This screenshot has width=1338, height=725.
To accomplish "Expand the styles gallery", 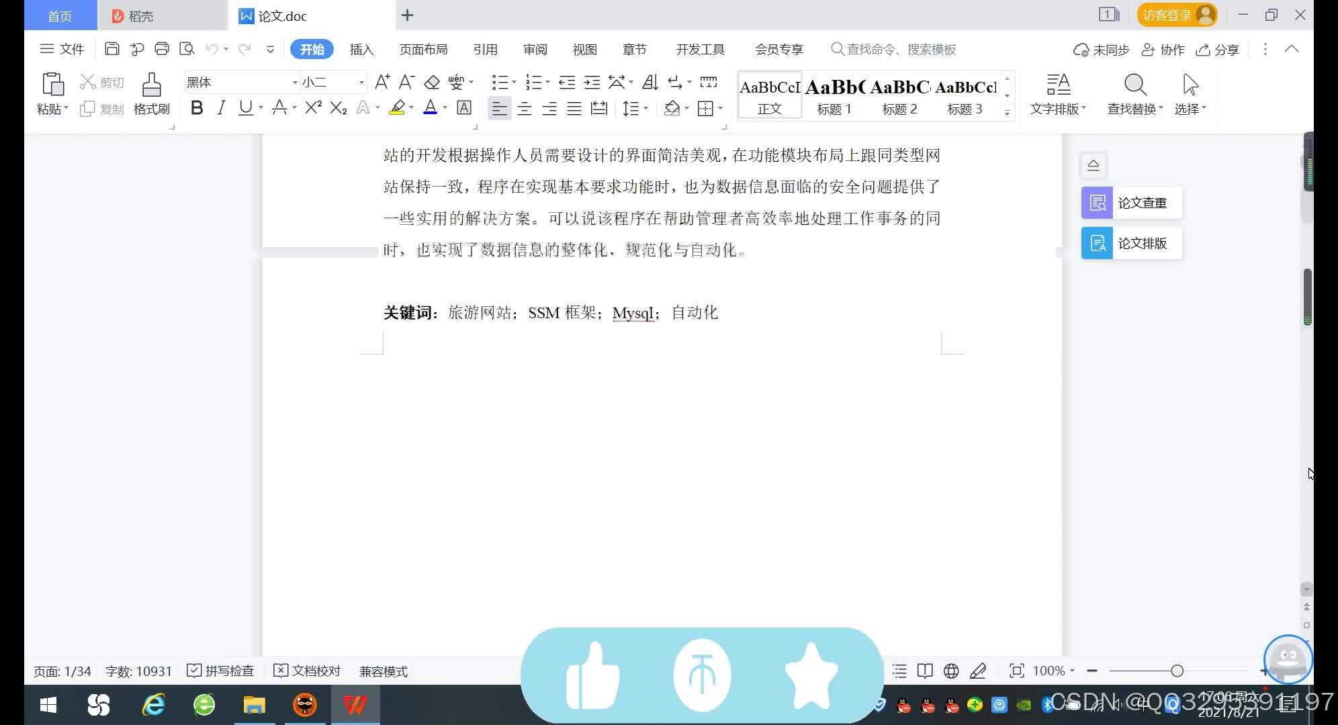I will point(1007,112).
